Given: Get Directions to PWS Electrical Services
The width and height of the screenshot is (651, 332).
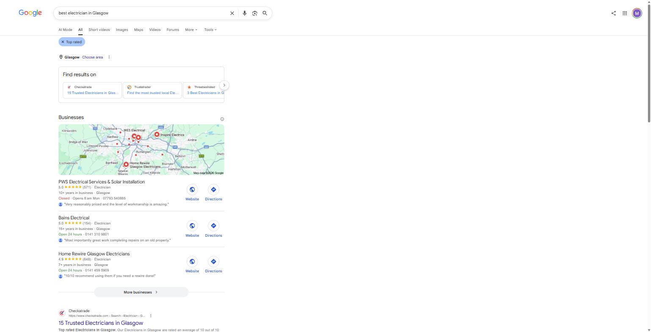Looking at the screenshot, I should pyautogui.click(x=213, y=189).
